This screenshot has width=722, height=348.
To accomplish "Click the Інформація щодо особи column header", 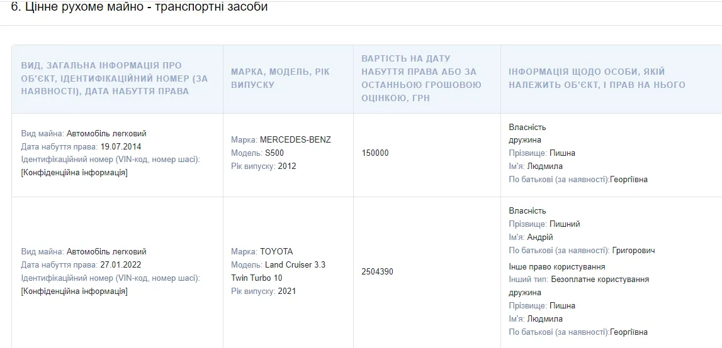I will (597, 78).
